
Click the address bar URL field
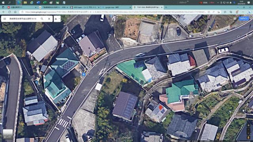[115, 12]
